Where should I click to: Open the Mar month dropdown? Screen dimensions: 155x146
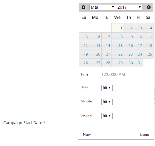click(103, 7)
